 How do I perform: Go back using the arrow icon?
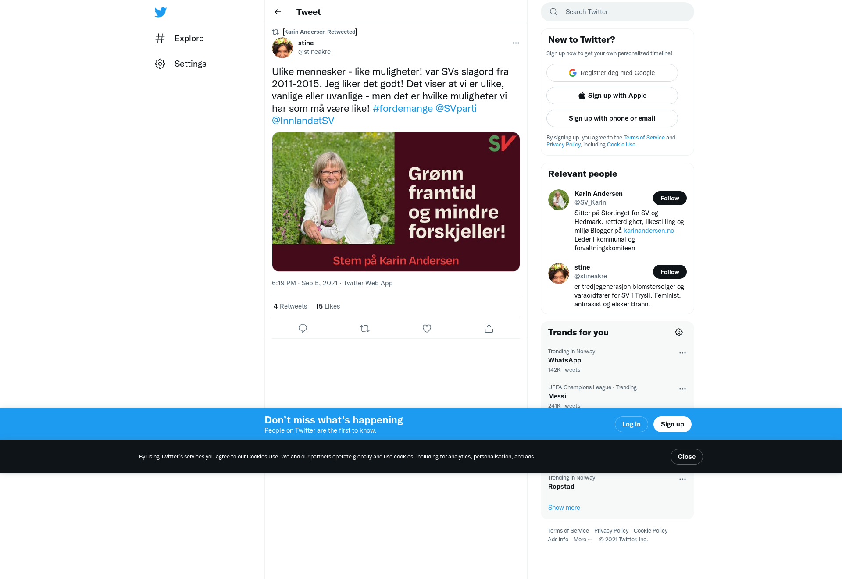click(x=278, y=12)
